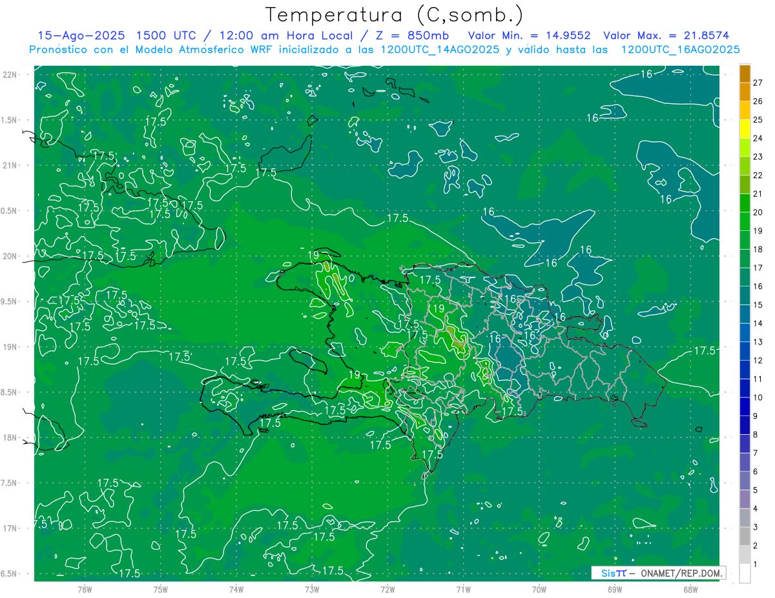The width and height of the screenshot is (775, 598).
Task: Click the "71W" longitude axis label
Action: pyautogui.click(x=463, y=588)
